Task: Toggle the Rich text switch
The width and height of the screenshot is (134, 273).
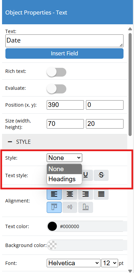Action: click(57, 72)
